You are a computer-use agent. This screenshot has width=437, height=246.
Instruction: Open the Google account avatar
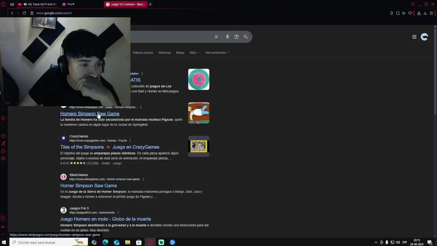click(x=424, y=37)
